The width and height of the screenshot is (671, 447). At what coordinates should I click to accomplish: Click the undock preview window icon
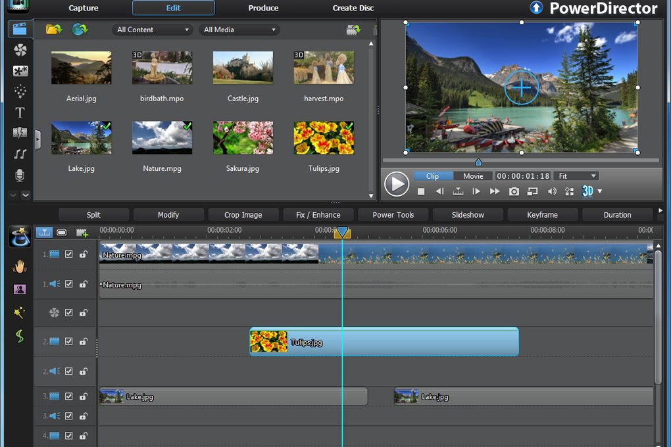pyautogui.click(x=532, y=192)
